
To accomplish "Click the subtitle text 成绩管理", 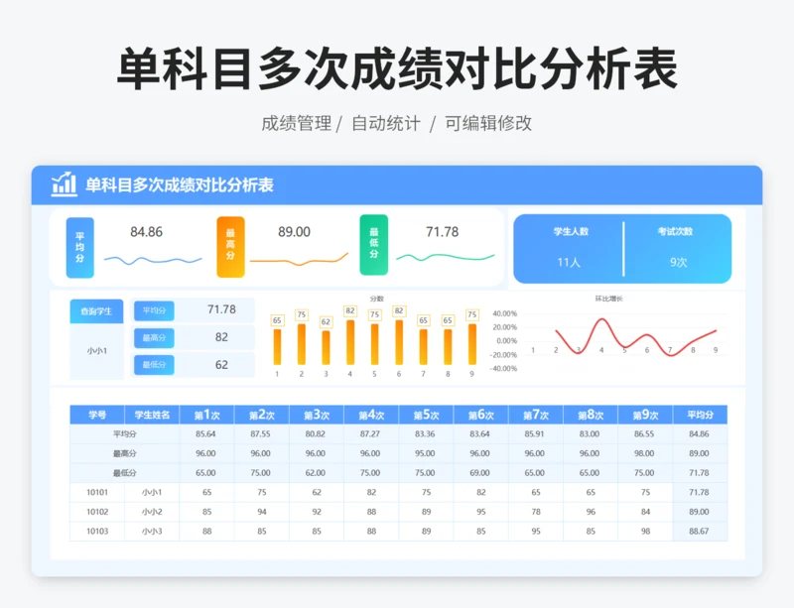I will [296, 123].
